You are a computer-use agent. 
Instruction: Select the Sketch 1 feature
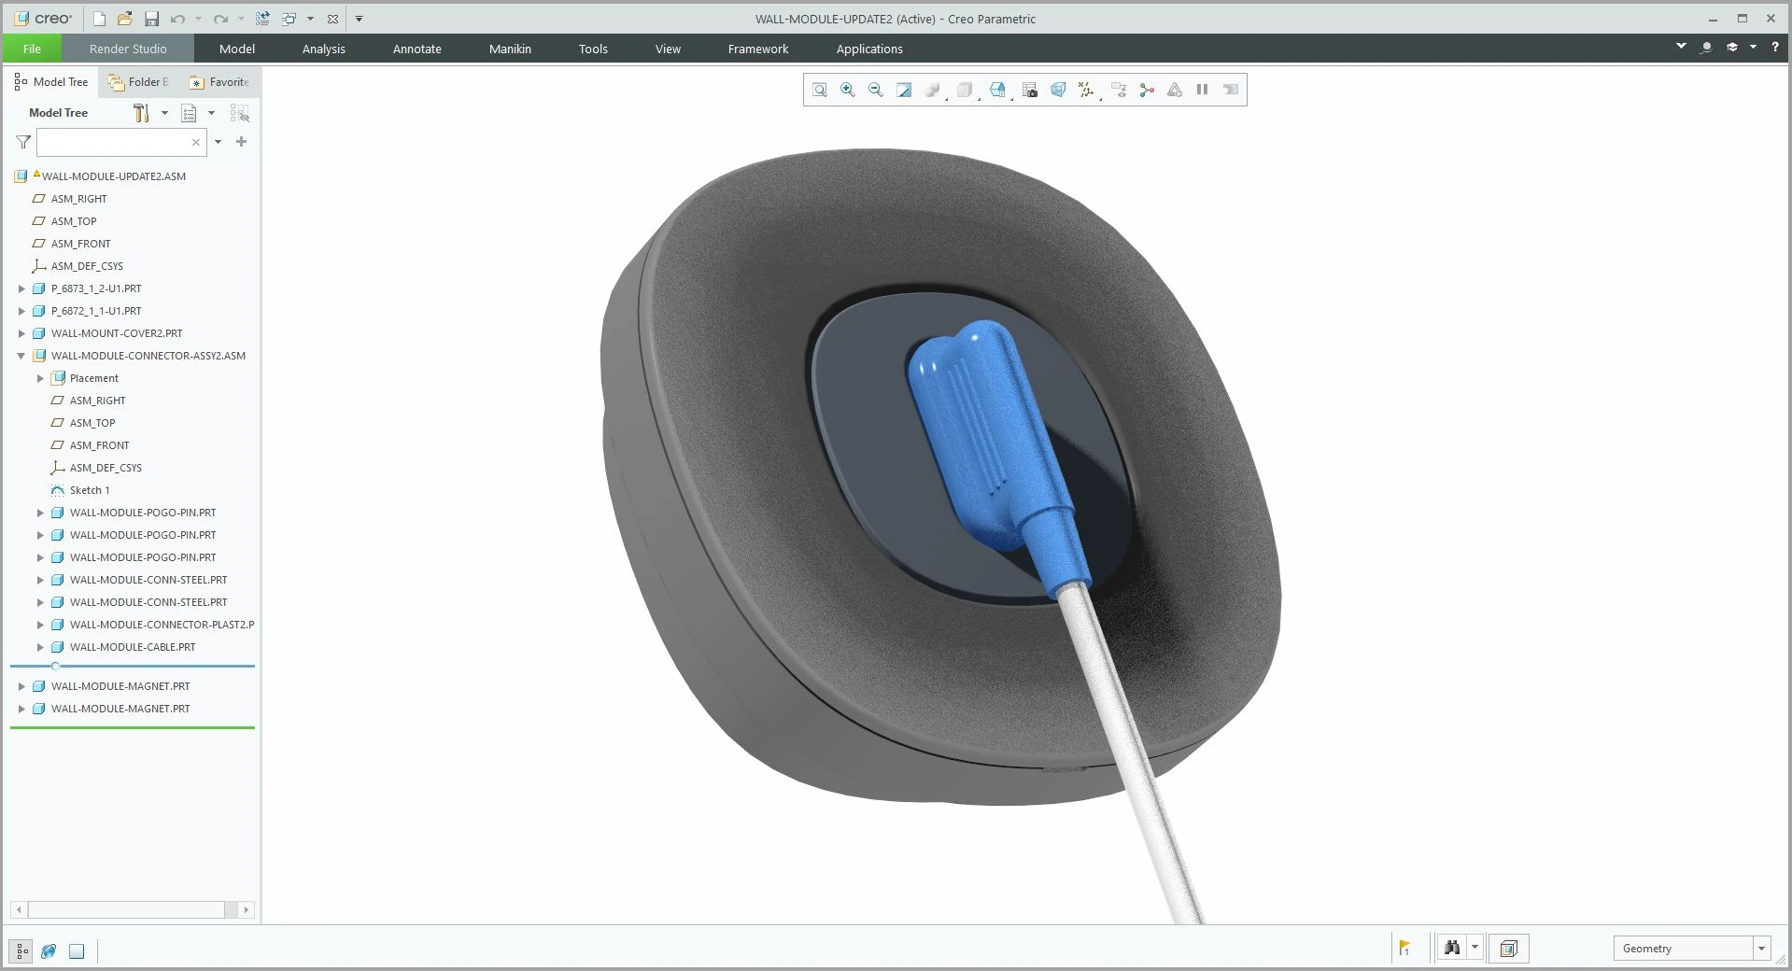[x=90, y=490]
